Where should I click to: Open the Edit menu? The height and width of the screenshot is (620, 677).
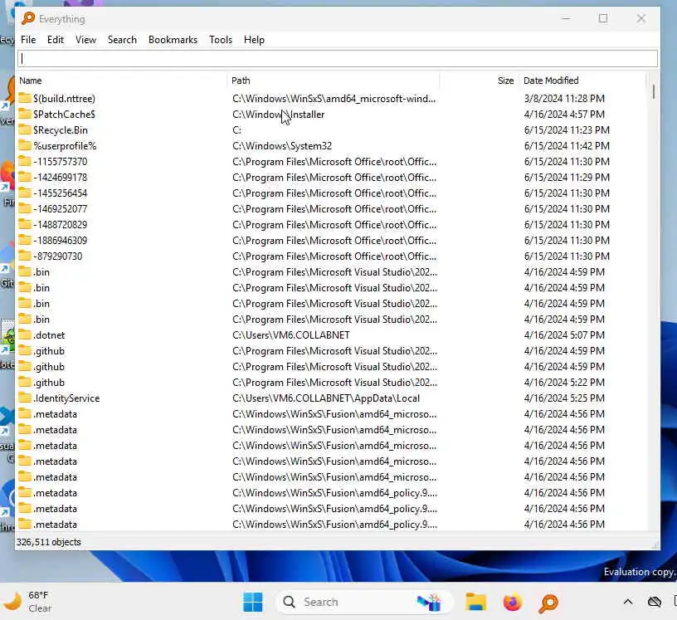(x=56, y=40)
